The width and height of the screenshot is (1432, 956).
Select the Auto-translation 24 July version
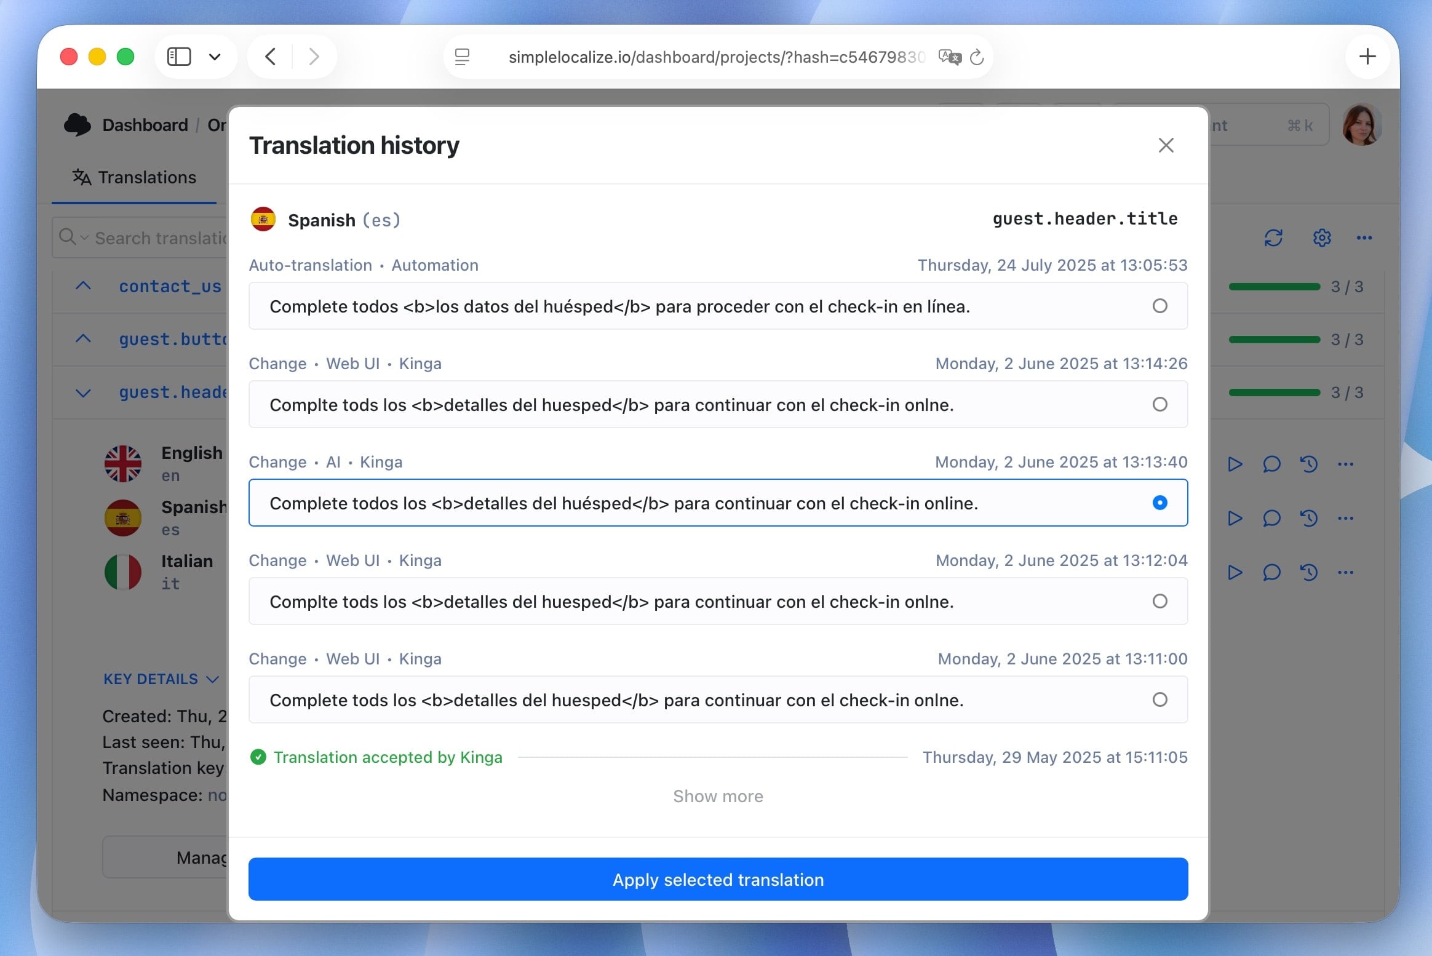1160,306
